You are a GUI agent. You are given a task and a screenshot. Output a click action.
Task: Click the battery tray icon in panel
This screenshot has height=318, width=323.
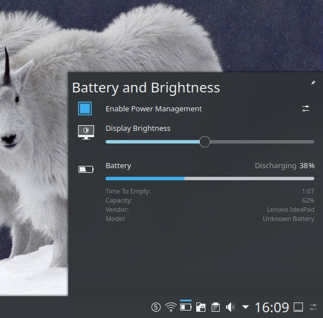[x=186, y=307]
